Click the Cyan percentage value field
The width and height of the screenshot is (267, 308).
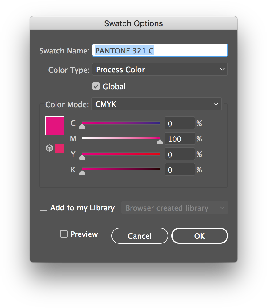(x=180, y=124)
